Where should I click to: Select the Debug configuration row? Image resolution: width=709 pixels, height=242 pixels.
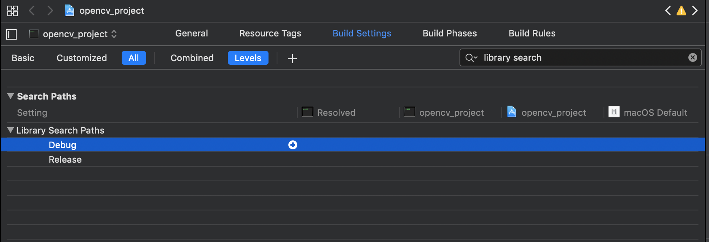(x=353, y=145)
